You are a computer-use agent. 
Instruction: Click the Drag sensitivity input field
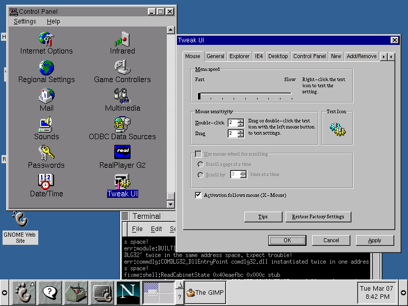(233, 134)
